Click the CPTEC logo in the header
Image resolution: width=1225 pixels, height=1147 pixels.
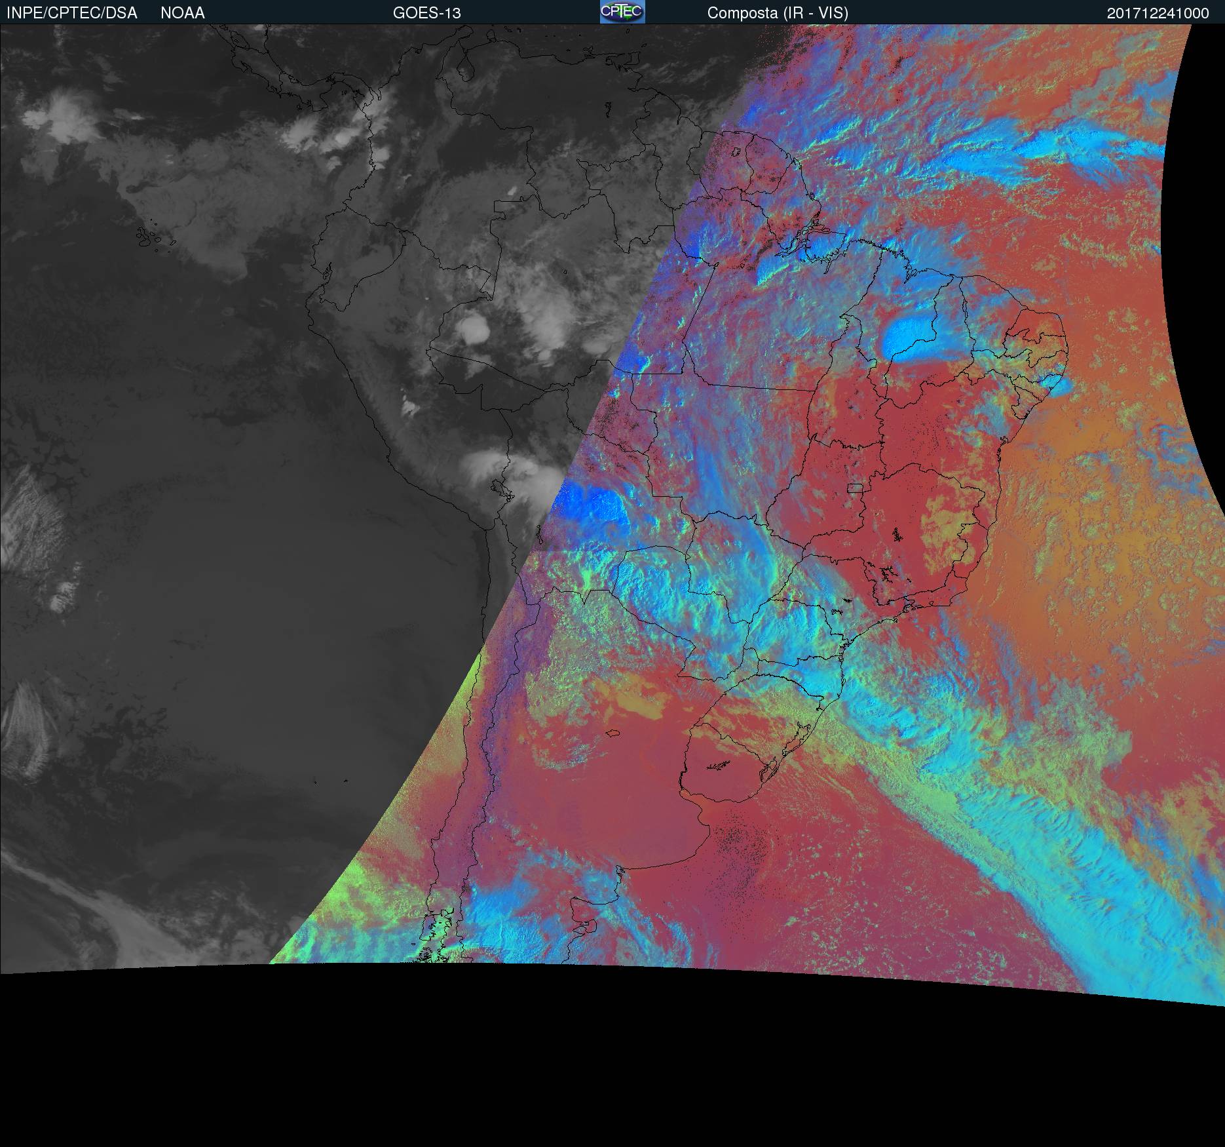622,12
